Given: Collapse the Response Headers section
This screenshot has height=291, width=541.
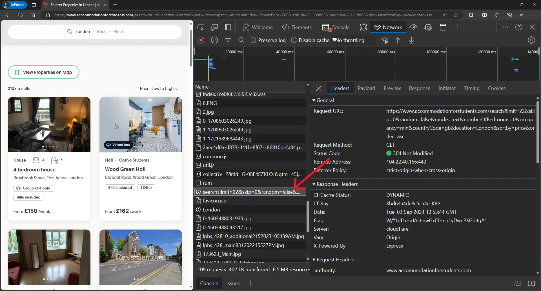Looking at the screenshot, I should 337,184.
